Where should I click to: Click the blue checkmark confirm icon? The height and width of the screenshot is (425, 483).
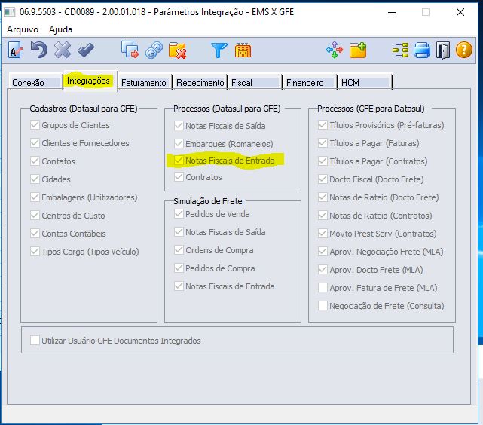pyautogui.click(x=86, y=50)
